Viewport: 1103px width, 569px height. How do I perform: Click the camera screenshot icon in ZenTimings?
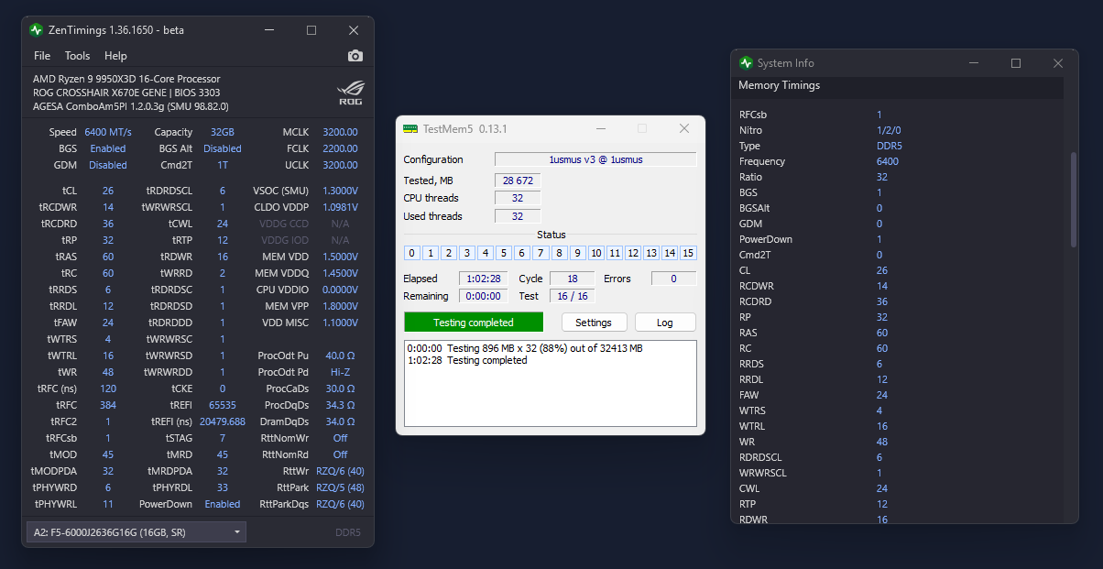click(x=355, y=56)
